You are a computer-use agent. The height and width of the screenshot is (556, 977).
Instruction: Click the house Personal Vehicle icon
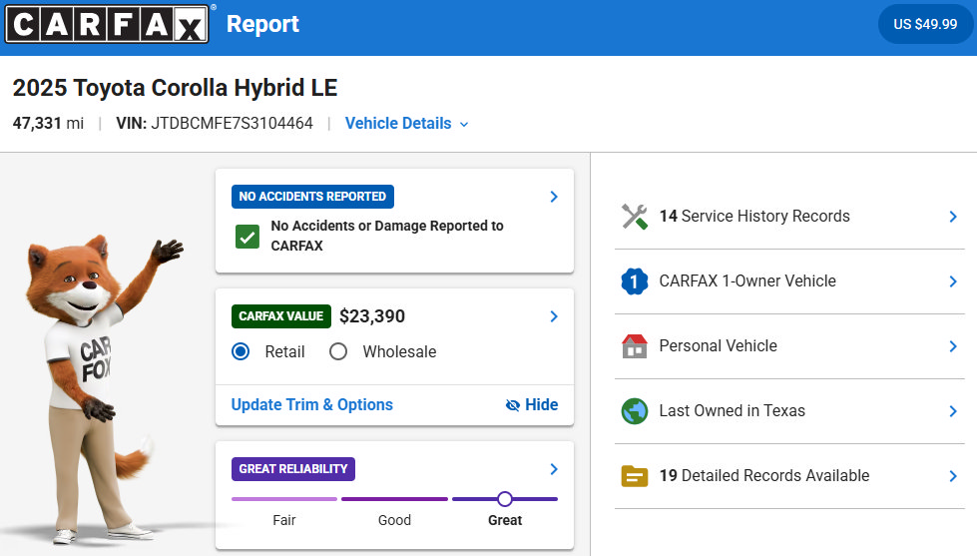coord(635,346)
